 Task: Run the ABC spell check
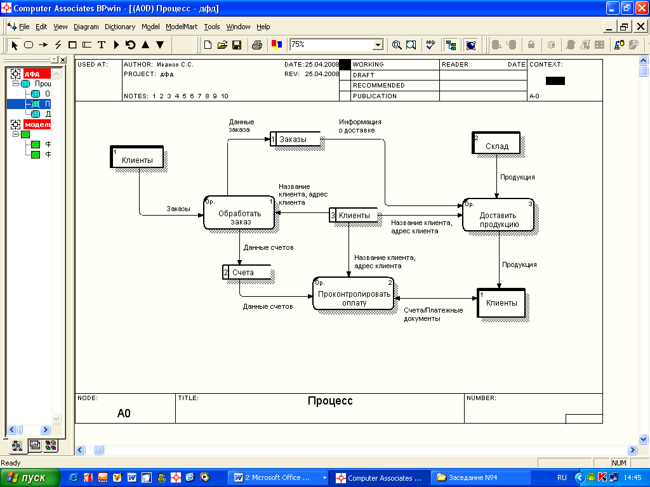tap(431, 45)
